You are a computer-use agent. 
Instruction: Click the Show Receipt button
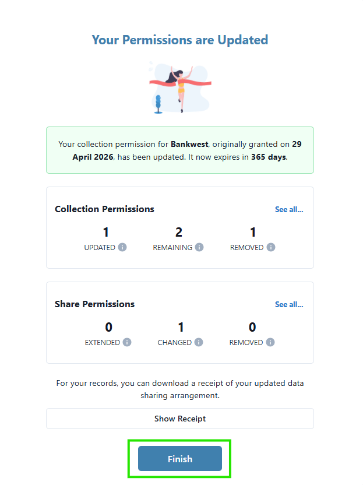tap(180, 419)
